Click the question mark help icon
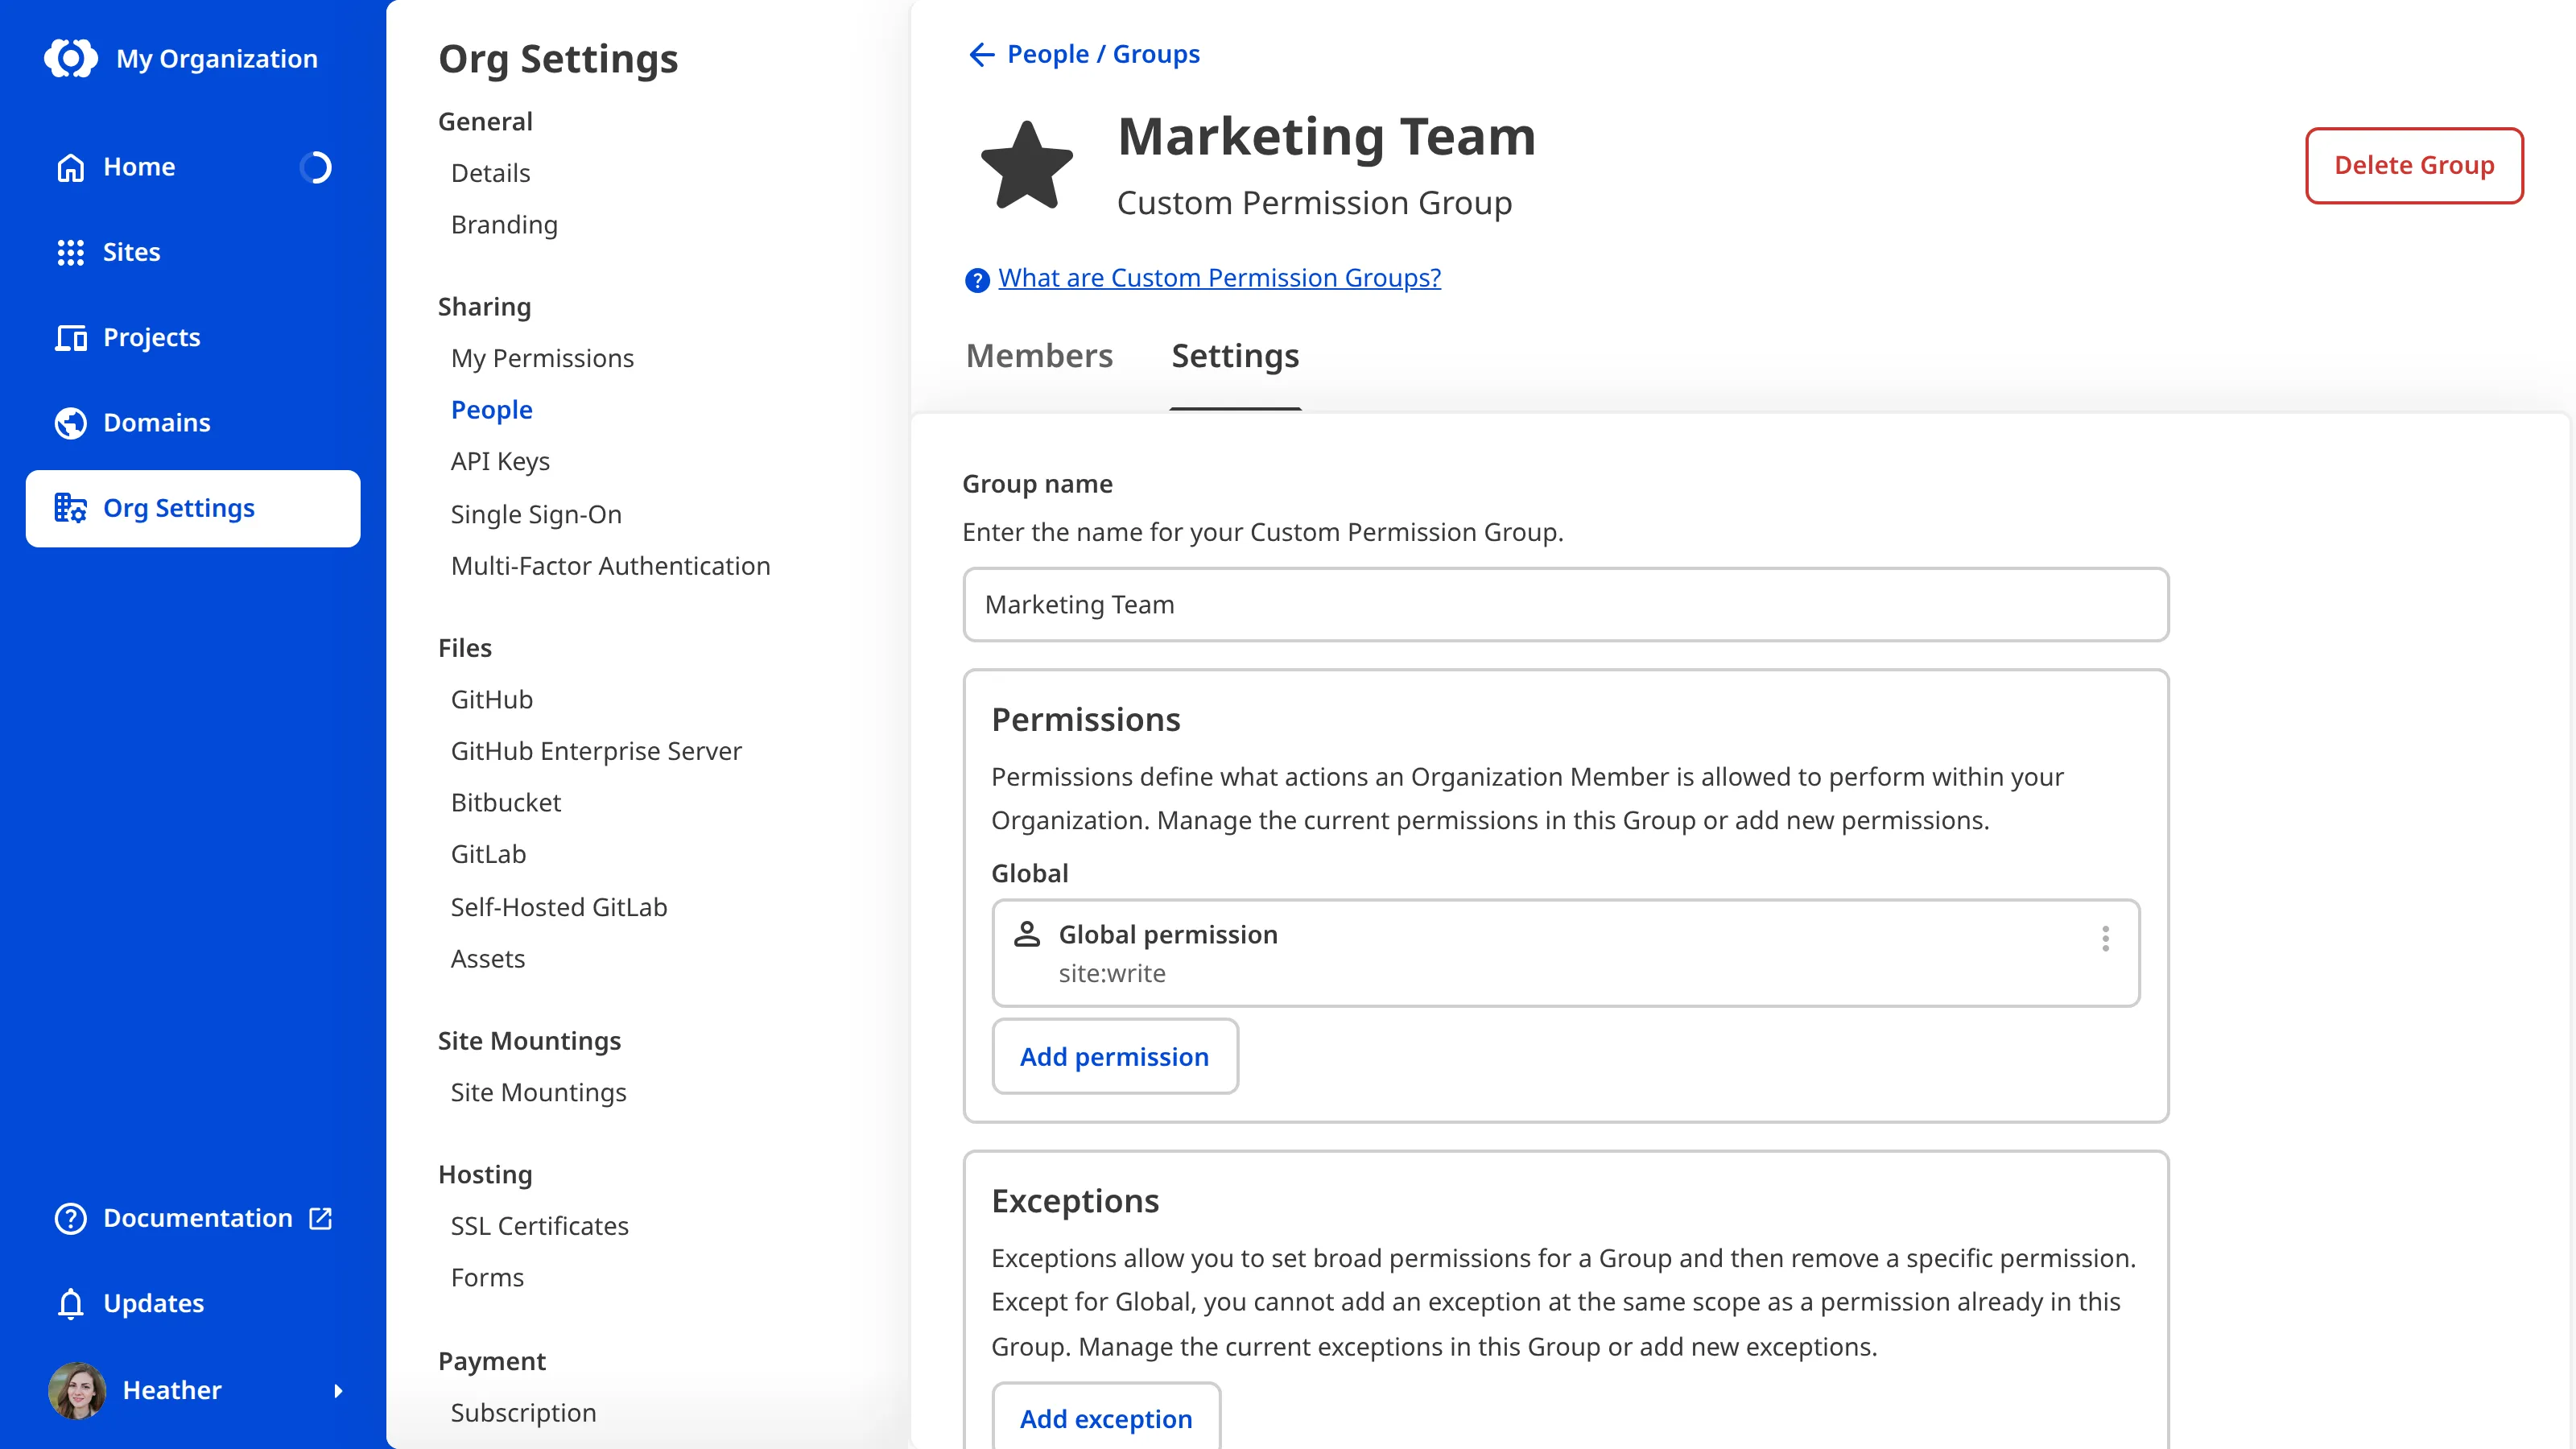 tap(977, 280)
